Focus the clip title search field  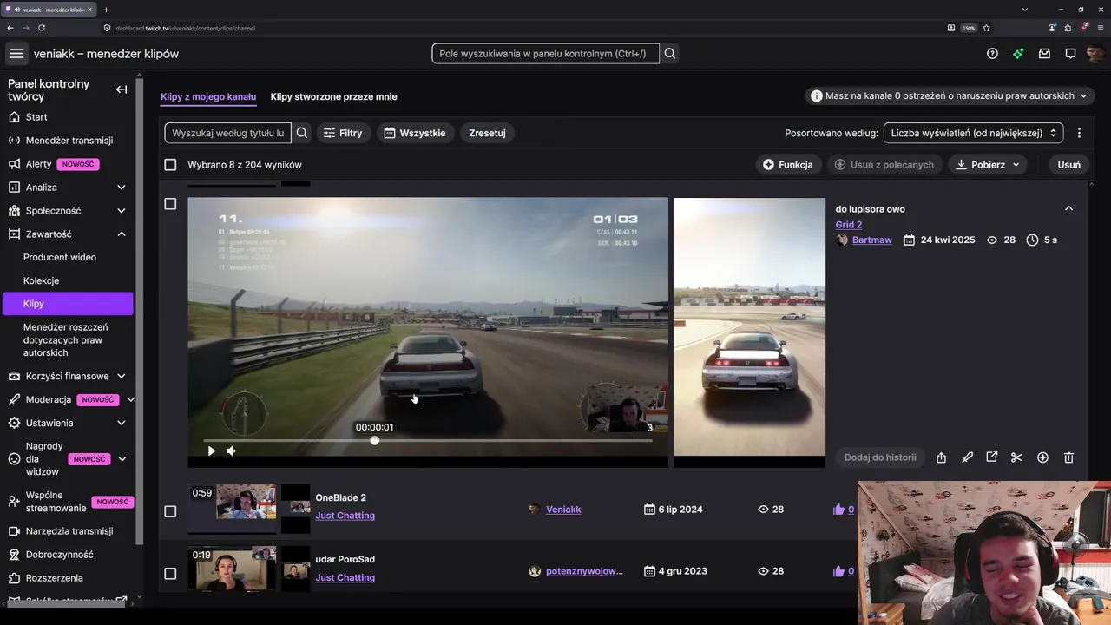click(x=228, y=133)
